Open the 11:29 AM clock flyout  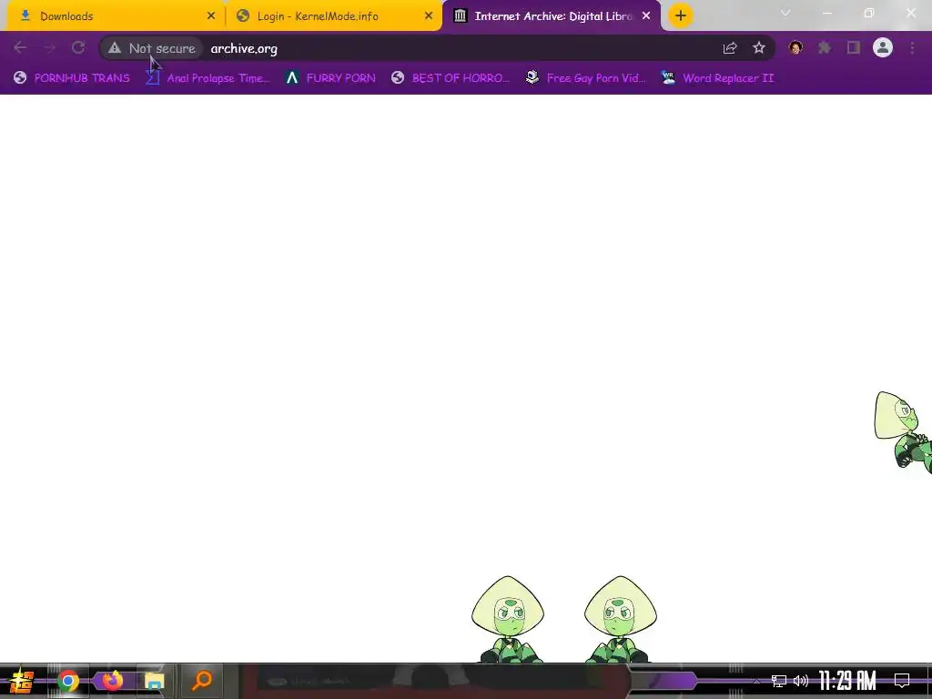pyautogui.click(x=847, y=681)
